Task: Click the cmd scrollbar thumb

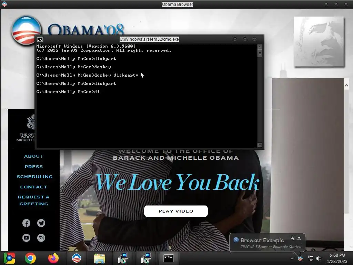Action: tap(260, 53)
